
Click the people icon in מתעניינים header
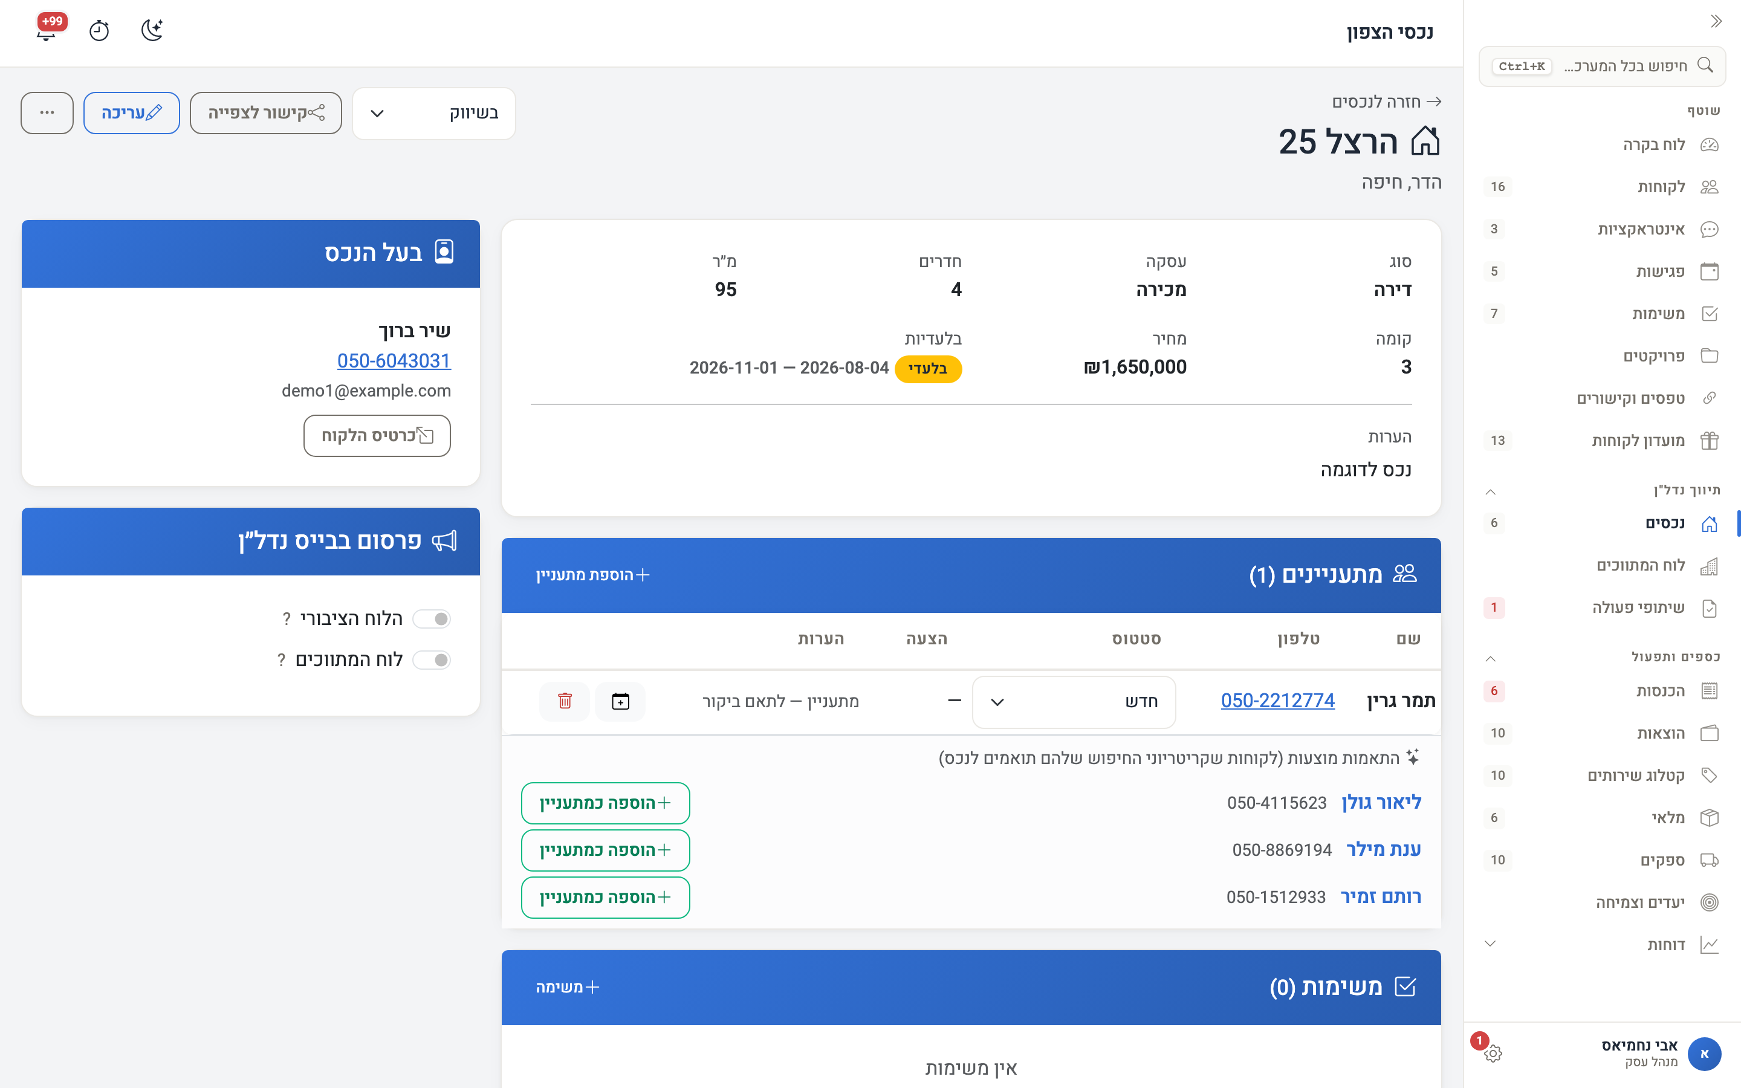click(1404, 574)
